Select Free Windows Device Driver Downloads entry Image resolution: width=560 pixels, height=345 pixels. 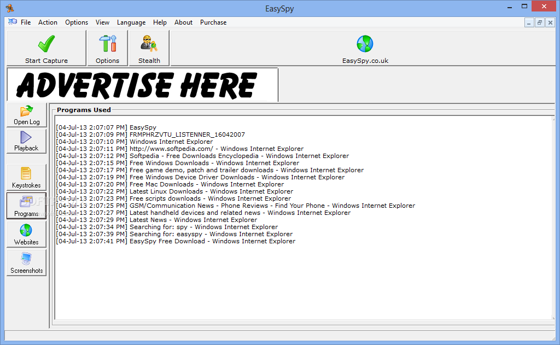tap(200, 178)
